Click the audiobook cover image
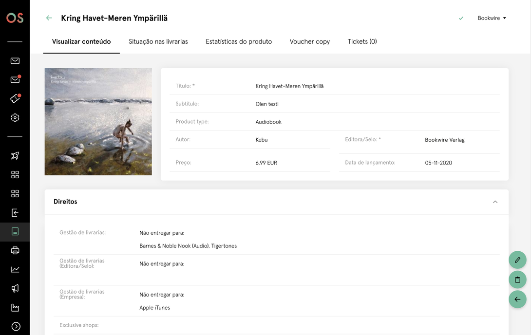This screenshot has height=335, width=531. pyautogui.click(x=98, y=122)
